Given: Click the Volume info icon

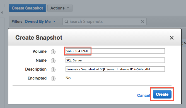Looking at the screenshot, I should click(53, 52).
